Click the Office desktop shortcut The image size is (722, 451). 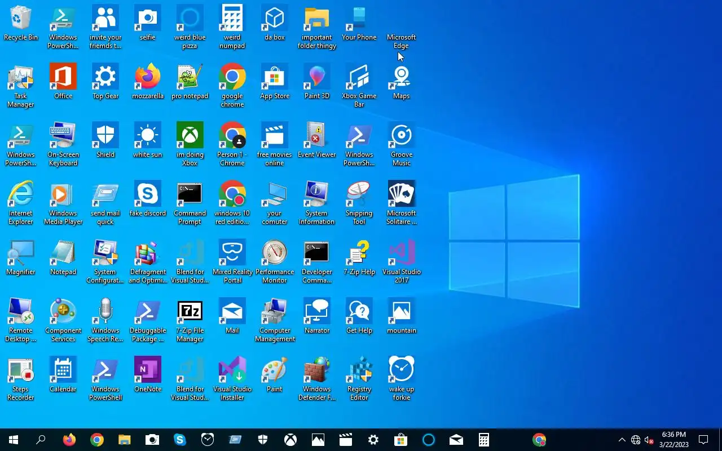coord(63,82)
